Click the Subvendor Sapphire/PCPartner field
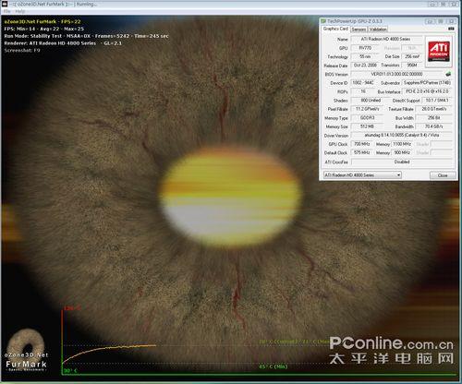The image size is (462, 384). tap(427, 83)
